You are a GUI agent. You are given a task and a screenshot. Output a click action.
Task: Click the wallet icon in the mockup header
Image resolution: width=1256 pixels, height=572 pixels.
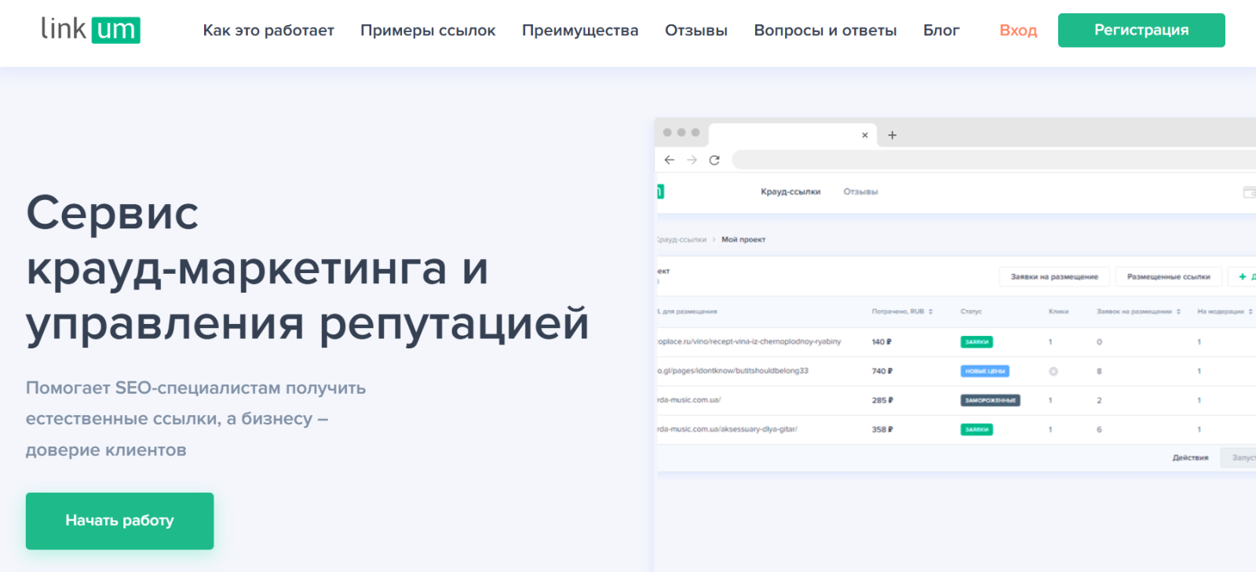pyautogui.click(x=1249, y=192)
